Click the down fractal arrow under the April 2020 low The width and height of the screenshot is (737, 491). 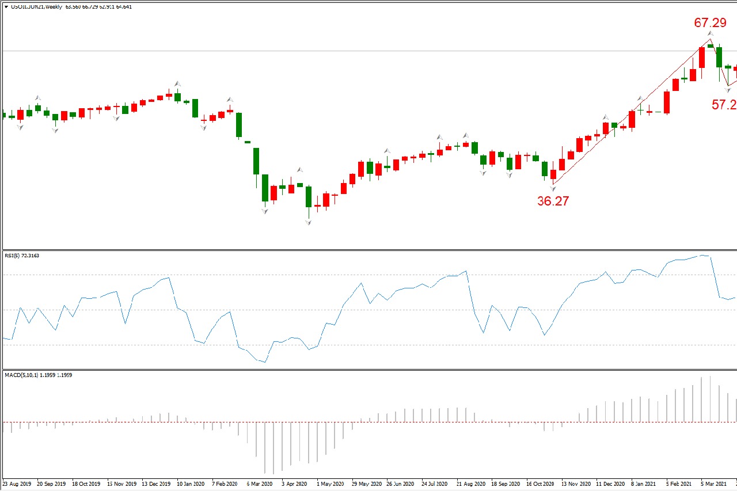pos(308,223)
